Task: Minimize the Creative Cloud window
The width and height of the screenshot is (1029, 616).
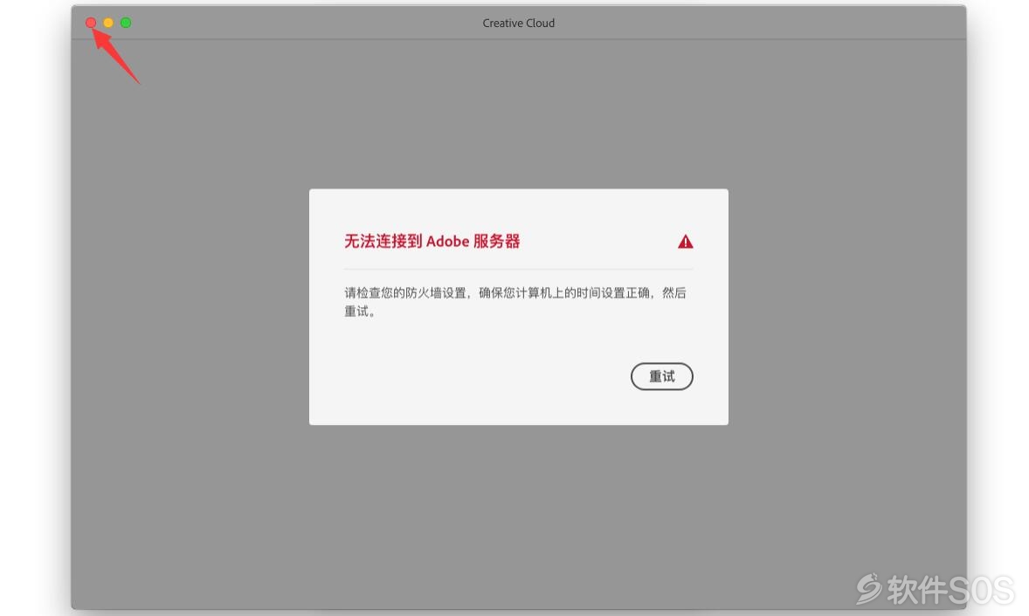Action: [108, 23]
